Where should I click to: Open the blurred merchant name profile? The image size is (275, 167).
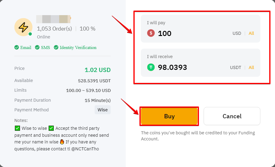tap(53, 19)
